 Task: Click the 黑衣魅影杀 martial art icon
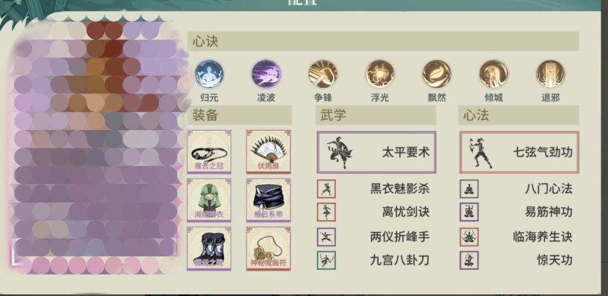(326, 189)
